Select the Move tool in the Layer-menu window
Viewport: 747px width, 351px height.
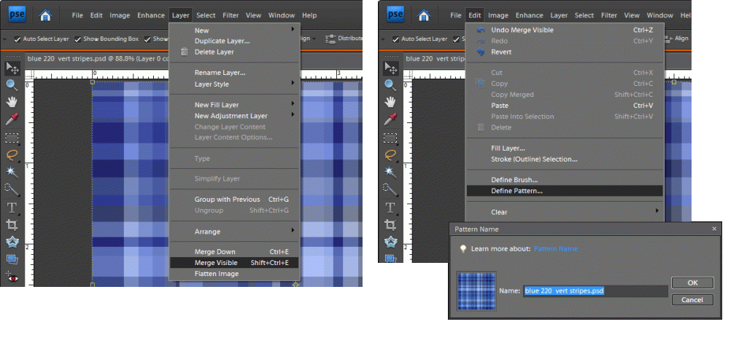tap(12, 68)
